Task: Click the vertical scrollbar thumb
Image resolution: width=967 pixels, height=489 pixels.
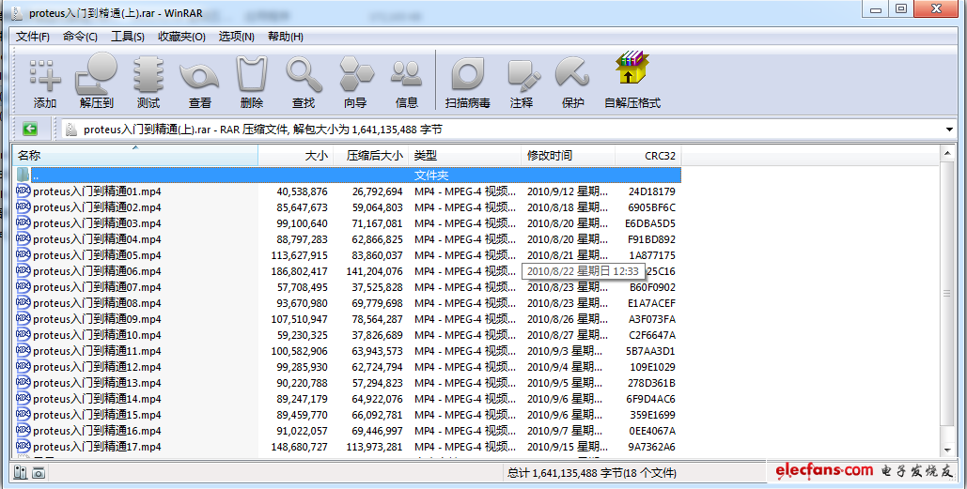Action: pyautogui.click(x=947, y=293)
